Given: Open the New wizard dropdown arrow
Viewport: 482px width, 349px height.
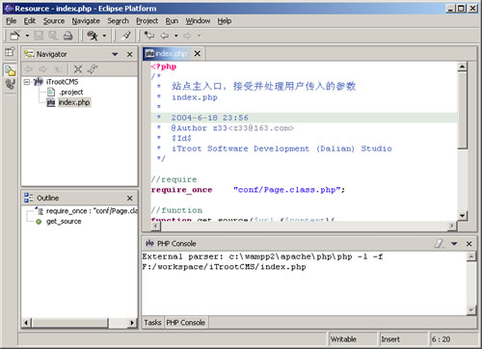Looking at the screenshot, I should point(27,36).
